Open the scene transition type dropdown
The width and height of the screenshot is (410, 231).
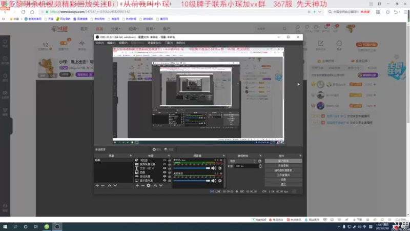click(242, 161)
